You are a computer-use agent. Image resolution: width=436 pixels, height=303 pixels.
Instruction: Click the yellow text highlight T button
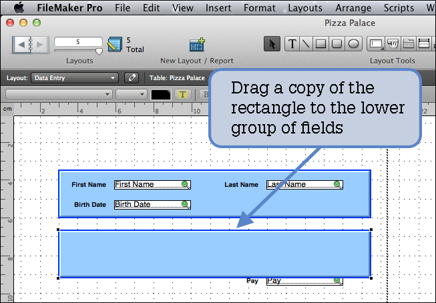click(x=183, y=95)
